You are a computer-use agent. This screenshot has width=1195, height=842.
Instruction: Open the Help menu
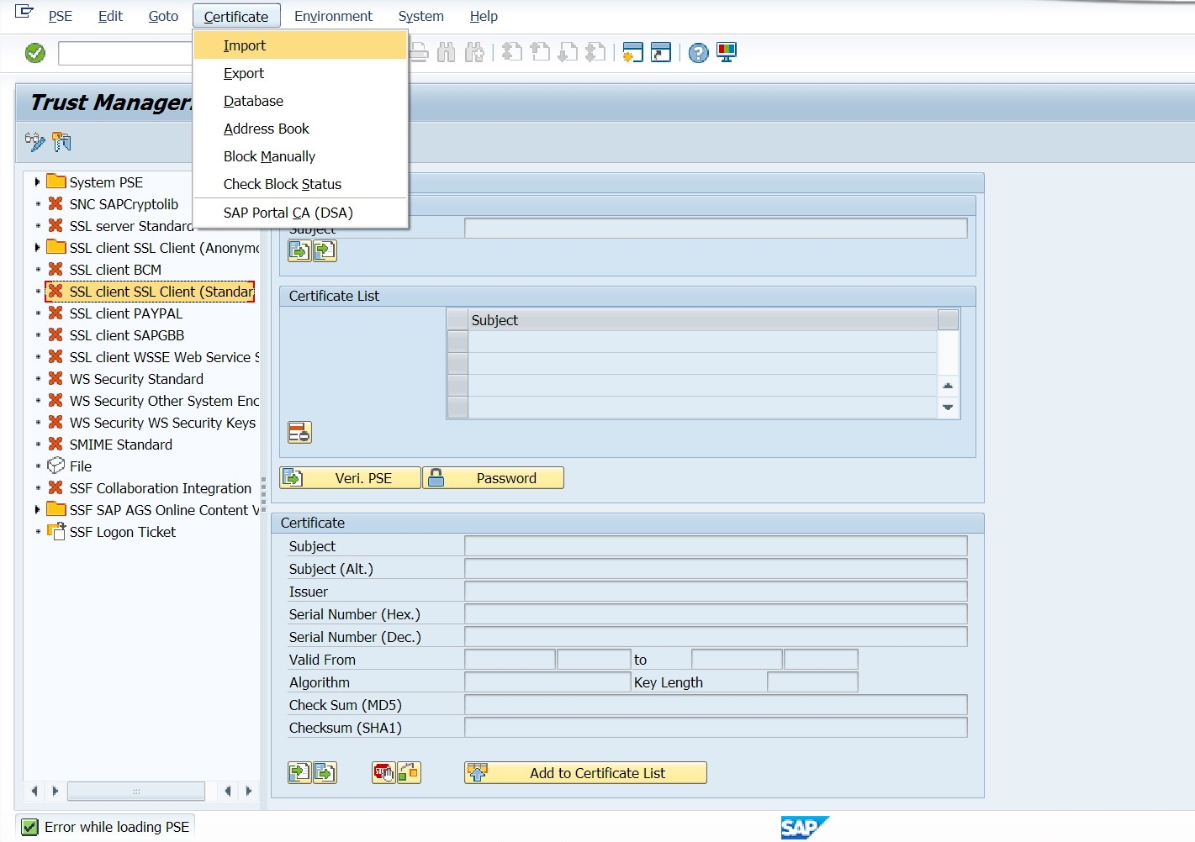click(484, 16)
